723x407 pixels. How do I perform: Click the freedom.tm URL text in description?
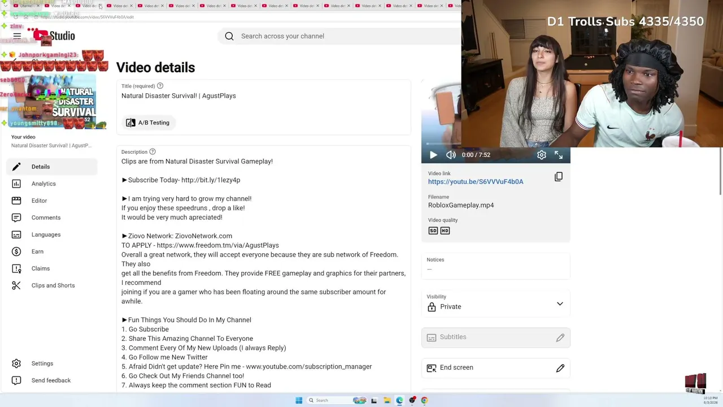tap(218, 245)
